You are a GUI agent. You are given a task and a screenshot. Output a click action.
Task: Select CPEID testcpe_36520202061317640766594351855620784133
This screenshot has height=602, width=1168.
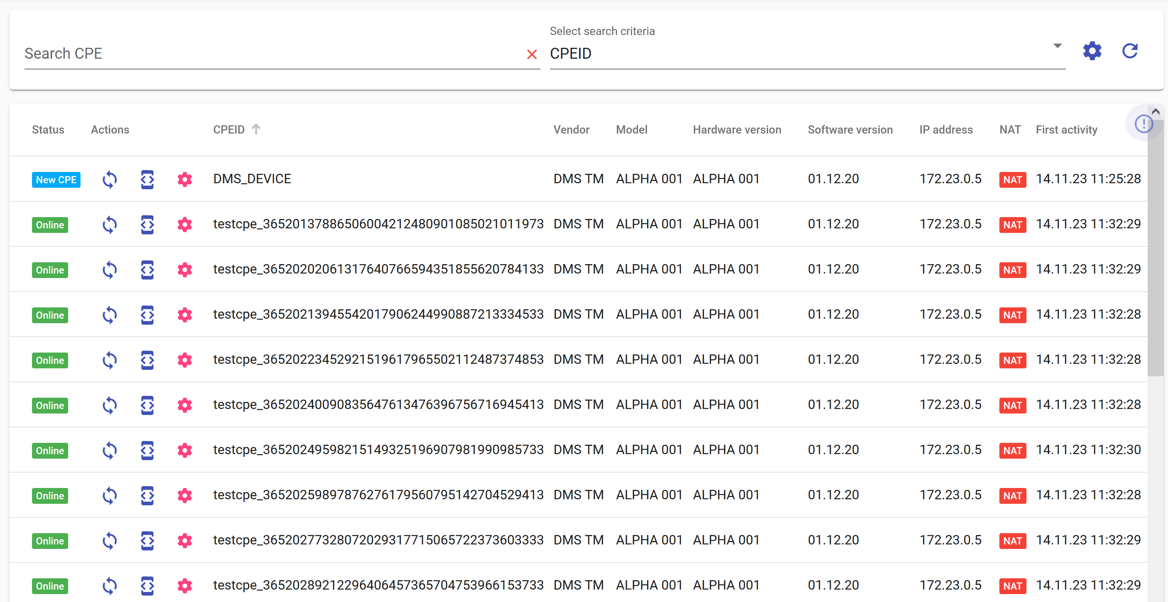pos(378,269)
